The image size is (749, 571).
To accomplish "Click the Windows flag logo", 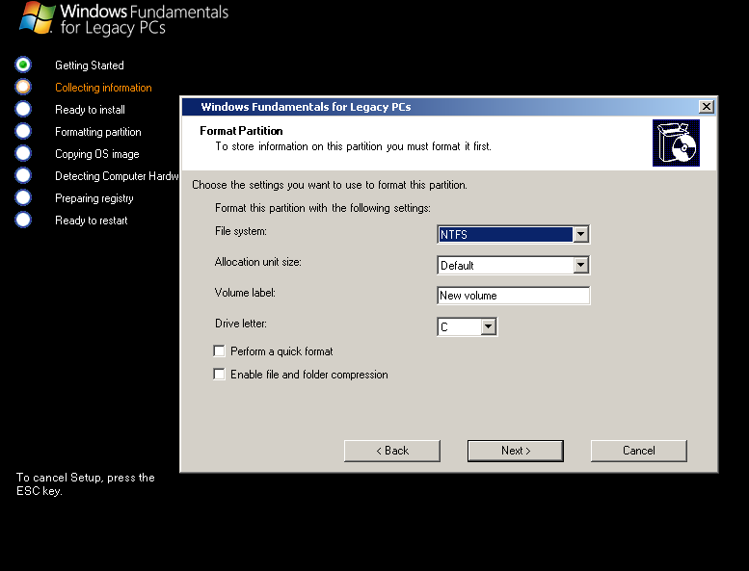I will [x=37, y=18].
